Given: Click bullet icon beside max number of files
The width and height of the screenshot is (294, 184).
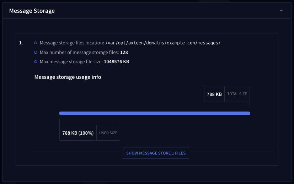Looking at the screenshot, I should coord(35,52).
